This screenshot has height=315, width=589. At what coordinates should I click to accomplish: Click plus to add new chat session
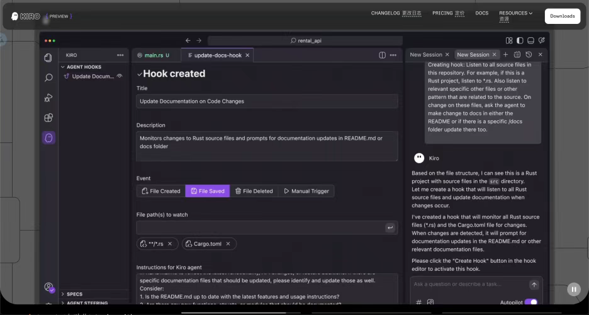[505, 55]
